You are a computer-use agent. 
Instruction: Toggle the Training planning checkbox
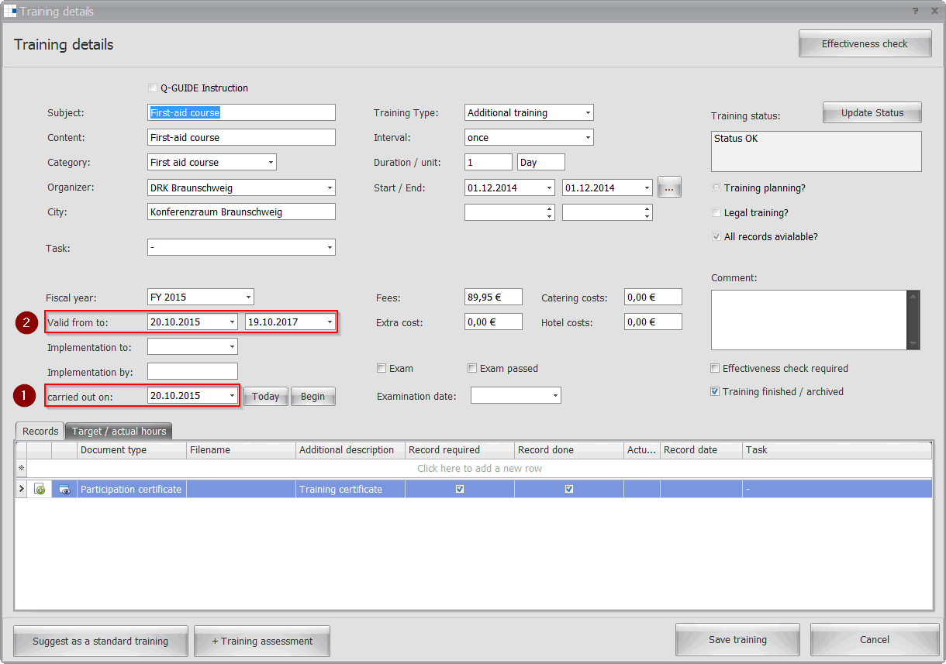(x=716, y=188)
